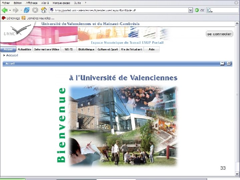
Task: Detach the Accueil channel panel icon
Action: [229, 63]
